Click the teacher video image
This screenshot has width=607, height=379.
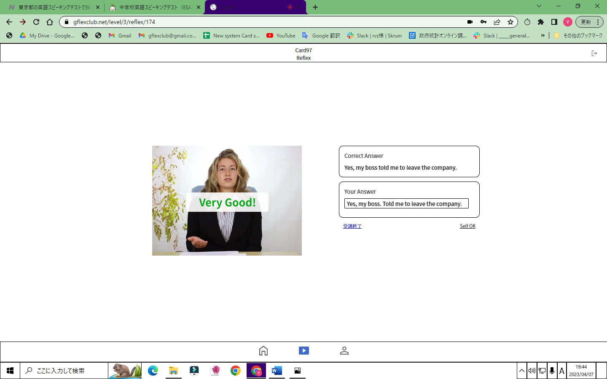(227, 201)
